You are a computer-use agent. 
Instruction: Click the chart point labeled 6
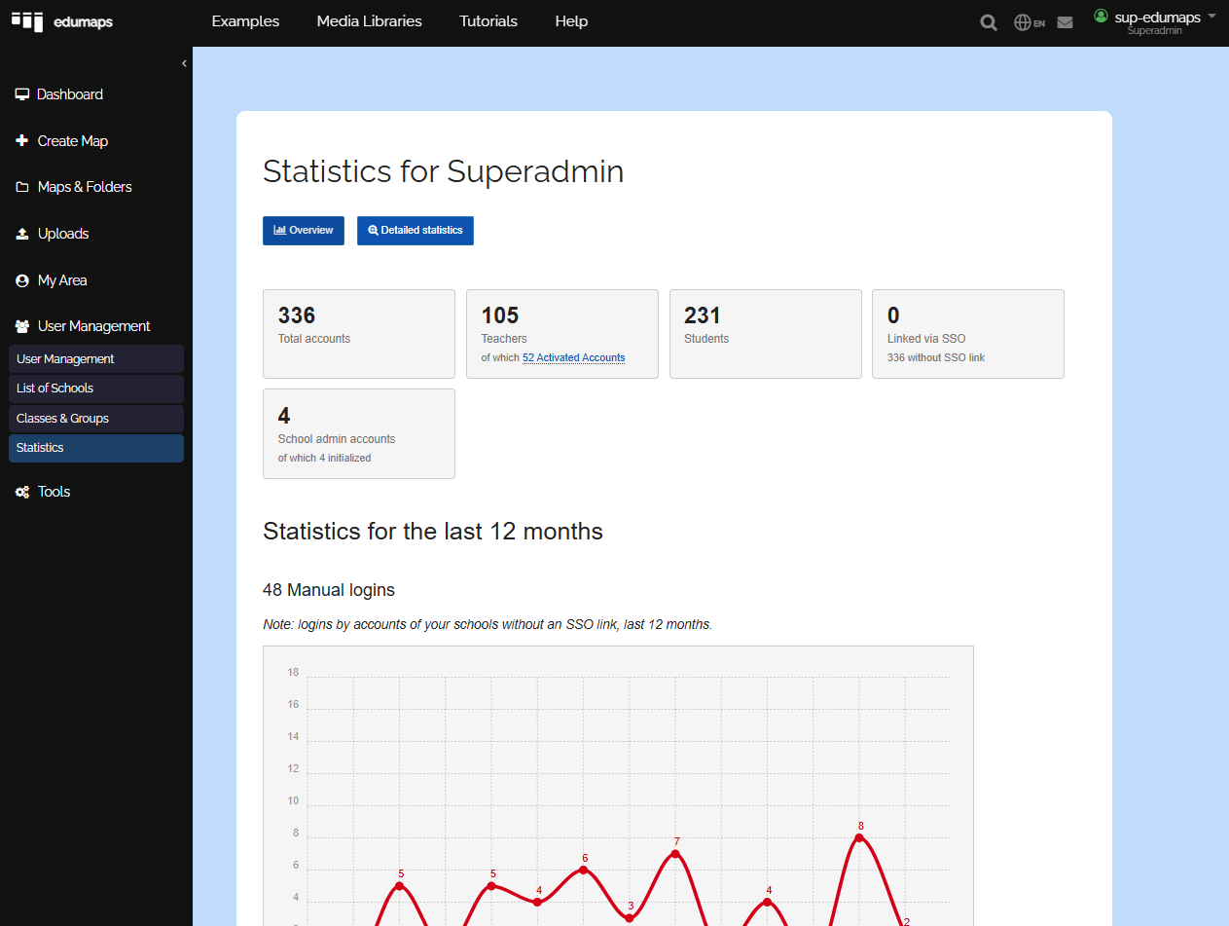(x=584, y=870)
